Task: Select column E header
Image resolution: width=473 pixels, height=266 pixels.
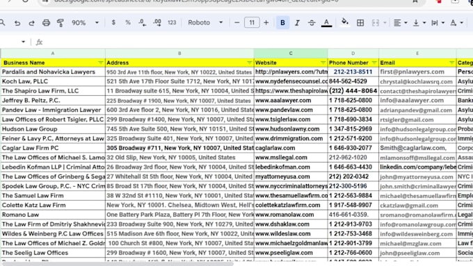Action: coord(417,53)
